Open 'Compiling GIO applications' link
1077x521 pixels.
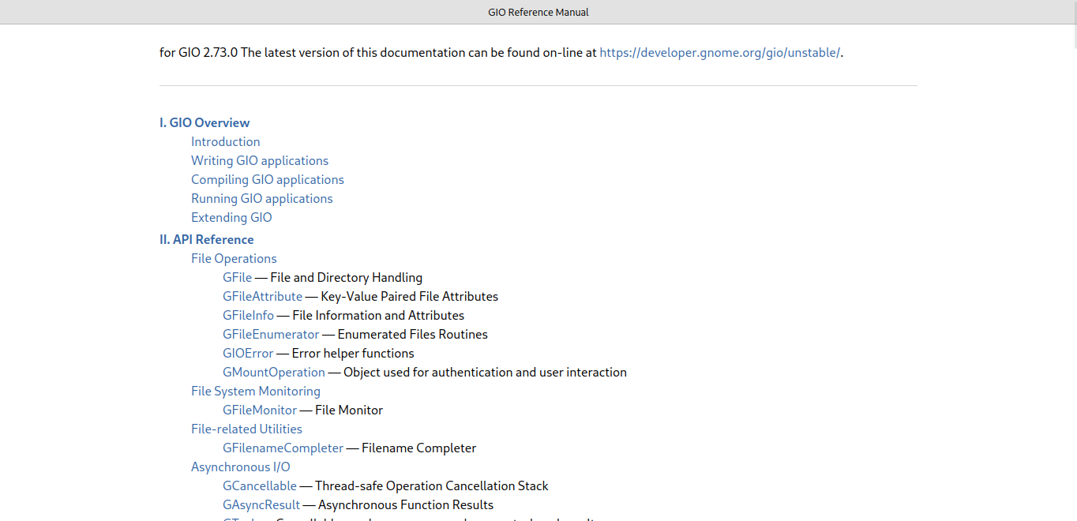coord(268,179)
